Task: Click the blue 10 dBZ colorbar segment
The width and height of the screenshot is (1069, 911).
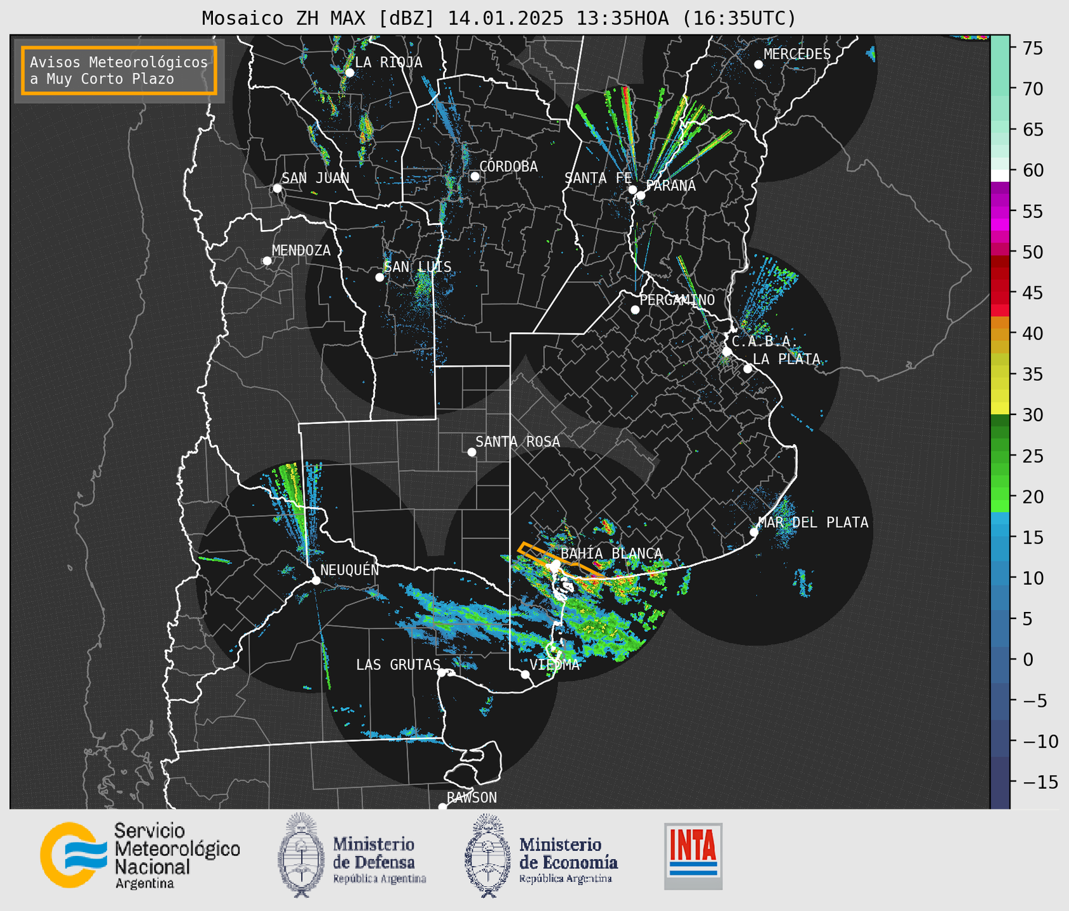Action: tap(1000, 578)
